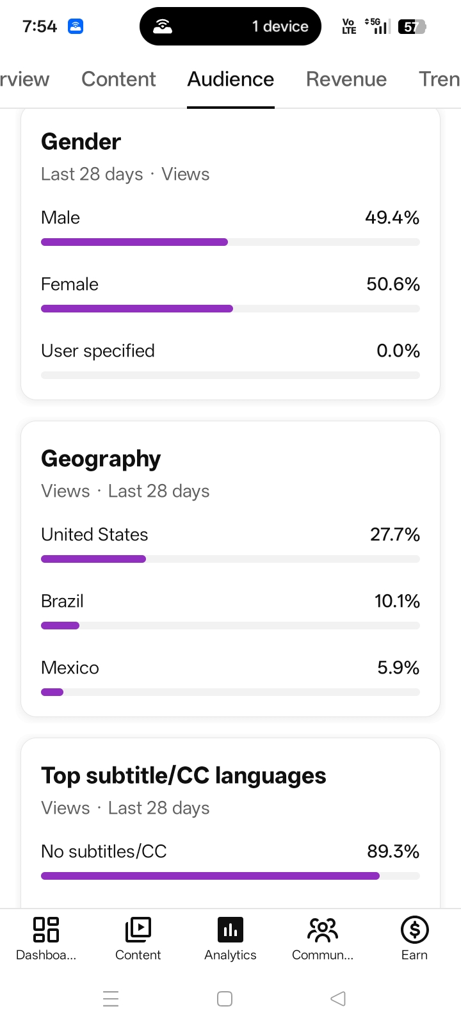461x1027 pixels.
Task: Switch to the Content tab at top
Action: point(118,79)
